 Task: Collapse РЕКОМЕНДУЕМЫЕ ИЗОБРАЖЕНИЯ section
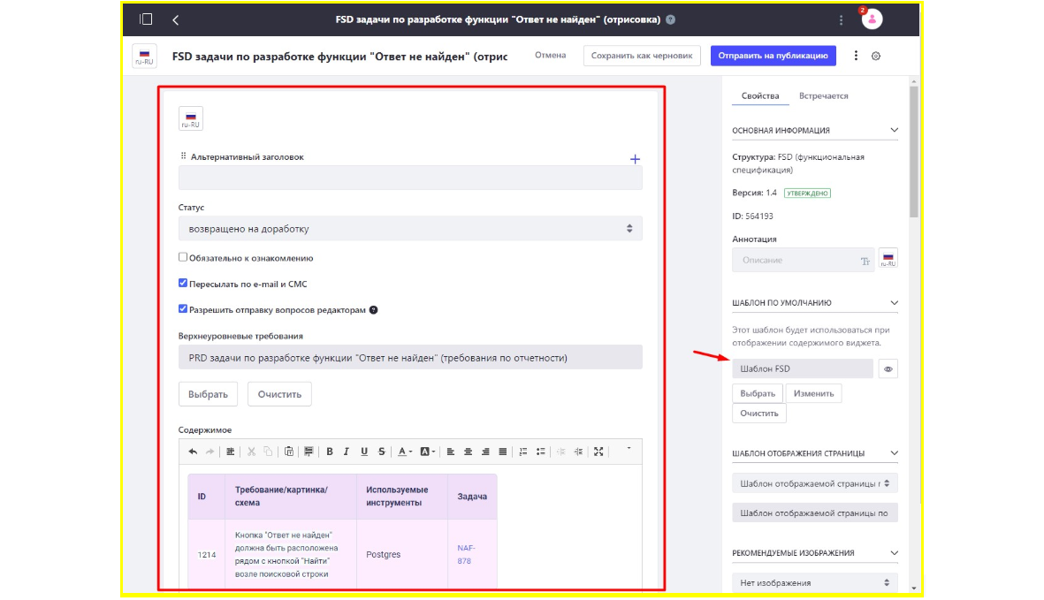click(x=895, y=553)
